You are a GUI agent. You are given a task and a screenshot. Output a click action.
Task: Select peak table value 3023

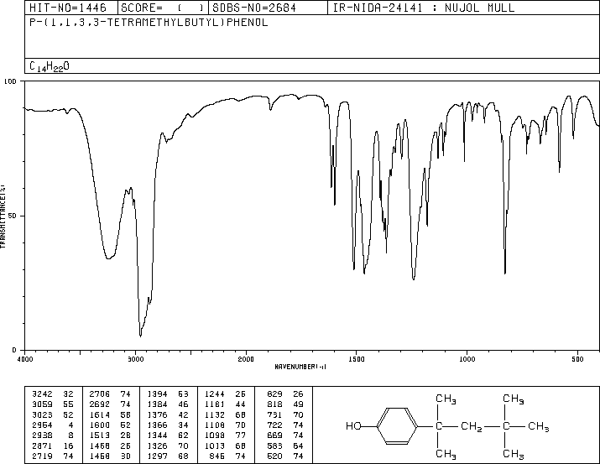click(42, 415)
